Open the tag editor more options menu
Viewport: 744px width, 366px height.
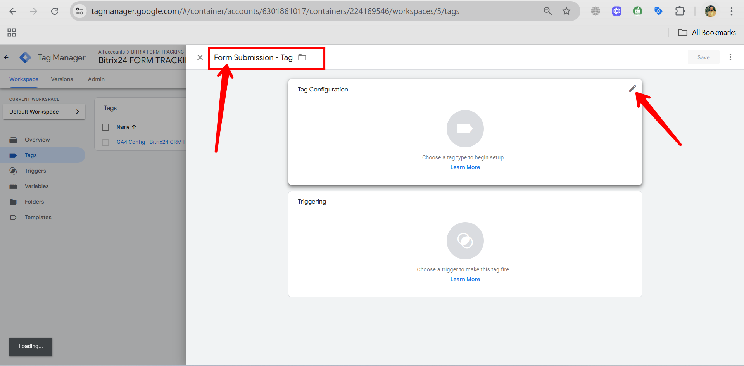730,57
